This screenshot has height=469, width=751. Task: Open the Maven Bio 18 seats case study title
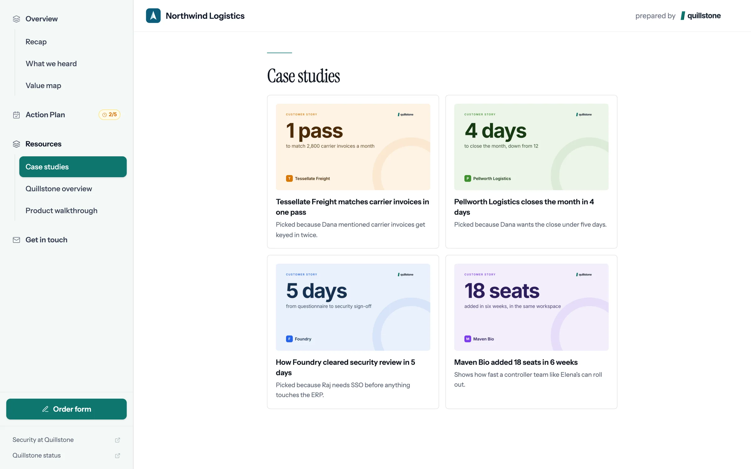click(x=516, y=362)
